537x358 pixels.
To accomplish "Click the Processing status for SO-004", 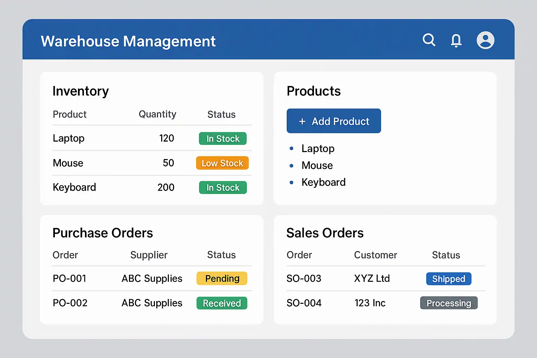I will pos(449,303).
